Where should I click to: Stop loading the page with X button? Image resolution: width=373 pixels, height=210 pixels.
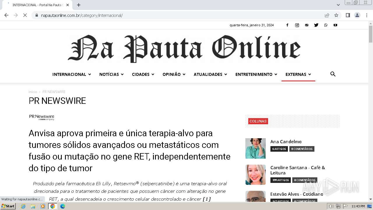(x=25, y=15)
